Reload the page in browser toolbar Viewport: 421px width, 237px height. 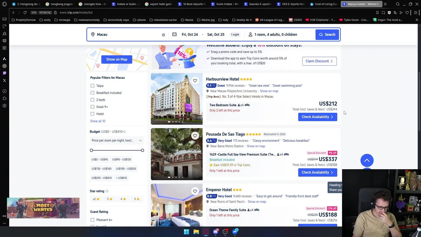point(25,13)
